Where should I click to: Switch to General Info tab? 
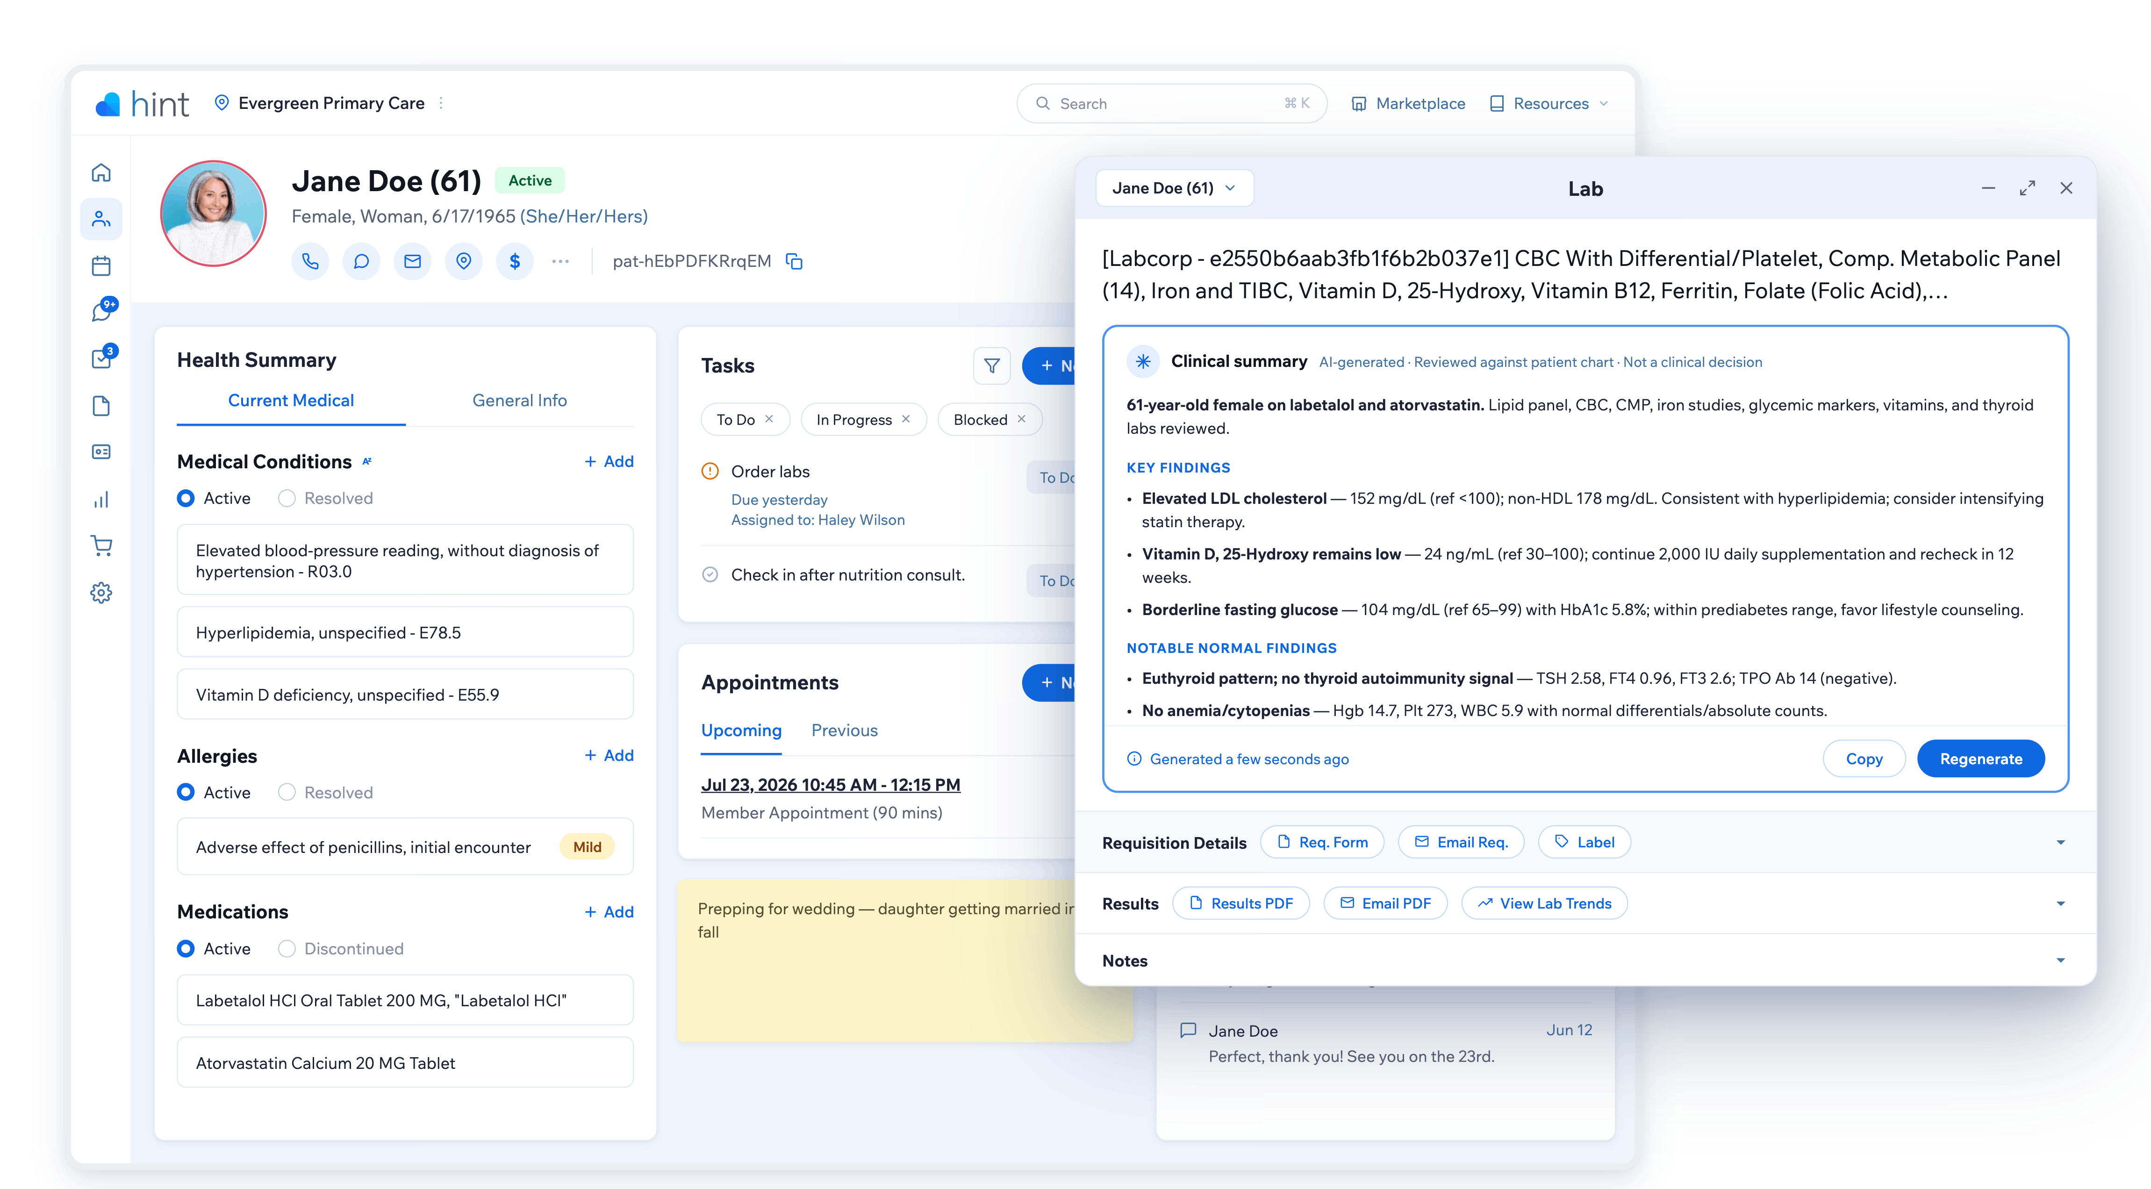coord(519,401)
